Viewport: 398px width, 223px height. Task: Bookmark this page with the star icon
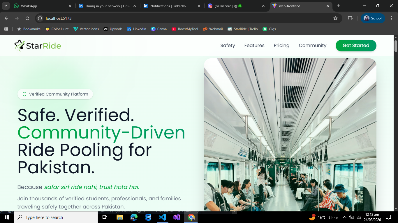(335, 18)
